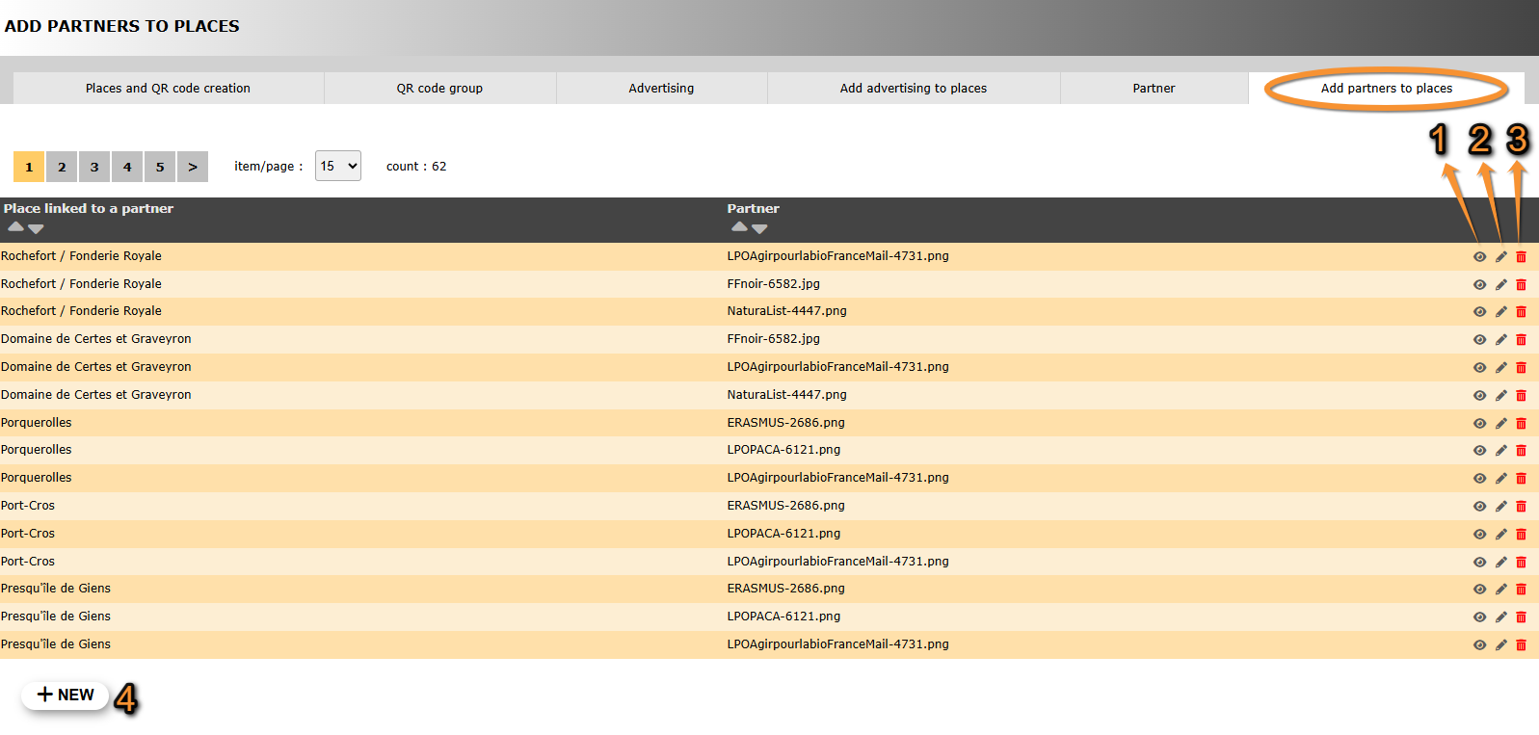Image resolution: width=1539 pixels, height=735 pixels.
Task: Edit the Rochefort FFnoir-6582.jpg row with pencil icon
Action: [x=1500, y=285]
